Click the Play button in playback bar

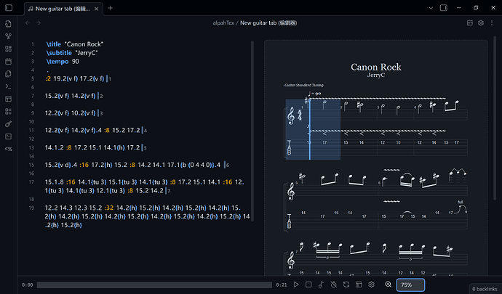pyautogui.click(x=295, y=285)
